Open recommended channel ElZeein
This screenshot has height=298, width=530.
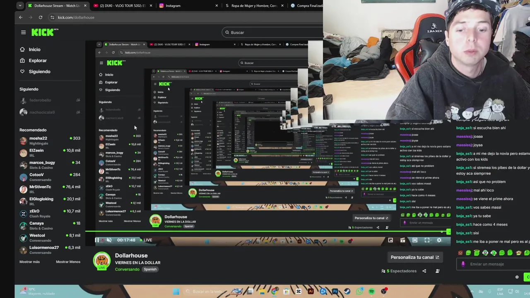pos(50,153)
